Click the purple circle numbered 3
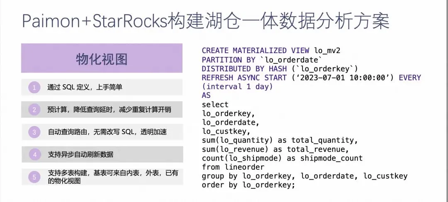Image resolution: width=448 pixels, height=202 pixels. 34,132
